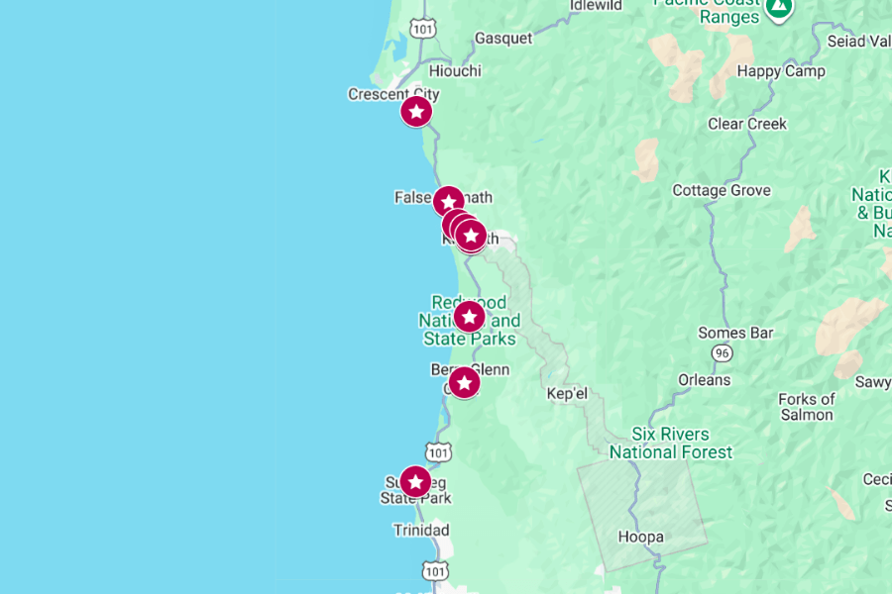Click the Gasquet town label
Viewport: 892px width, 594px height.
(503, 39)
